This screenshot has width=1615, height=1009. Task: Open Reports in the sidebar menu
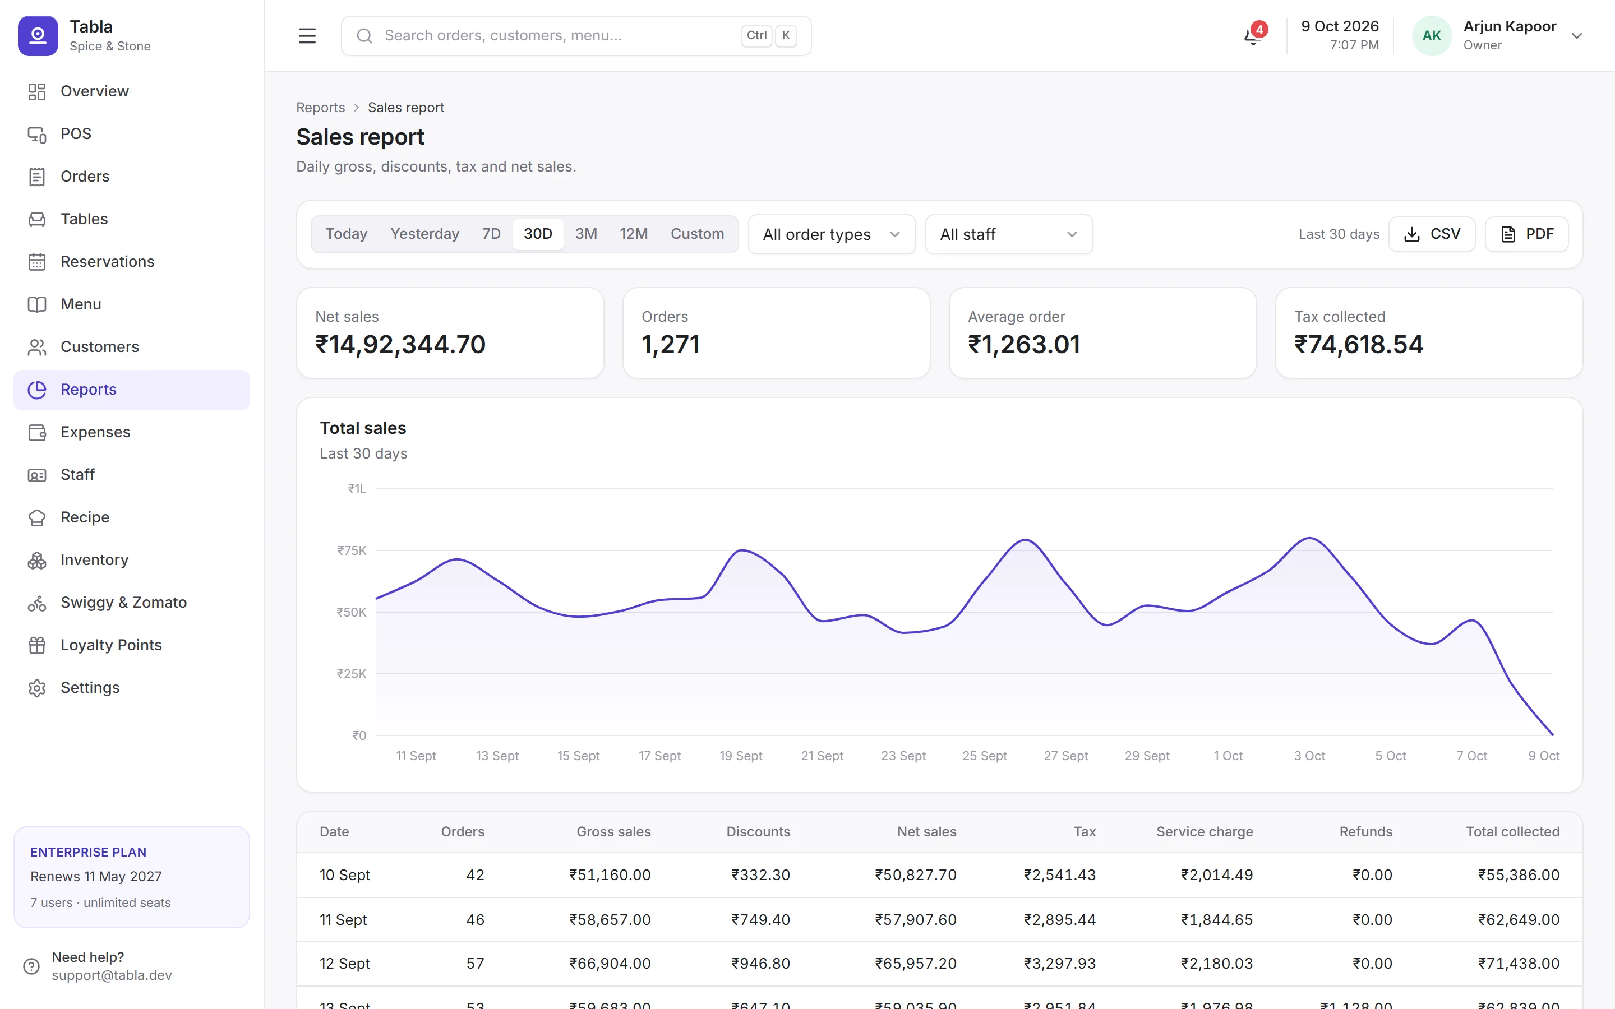[131, 390]
